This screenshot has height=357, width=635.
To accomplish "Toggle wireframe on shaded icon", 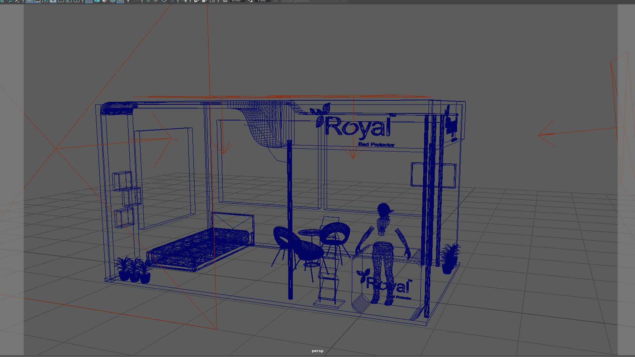I will pos(112,1).
